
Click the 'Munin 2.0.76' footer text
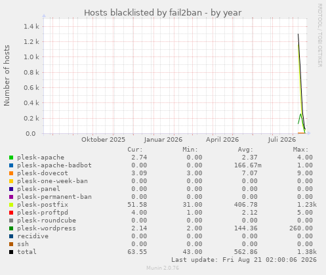tap(163, 268)
